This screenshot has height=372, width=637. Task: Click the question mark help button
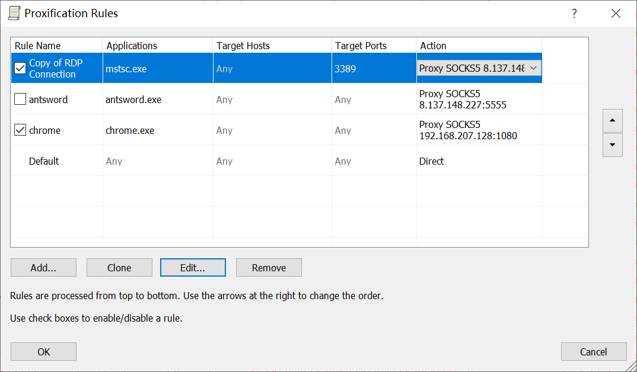coord(574,14)
